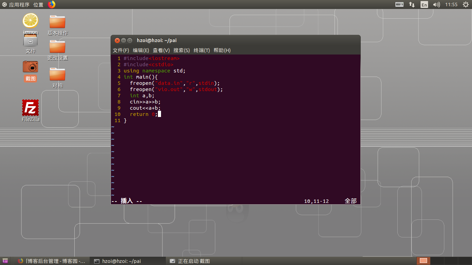Close the terminal window
Screen dimensions: 472x265
click(x=117, y=40)
